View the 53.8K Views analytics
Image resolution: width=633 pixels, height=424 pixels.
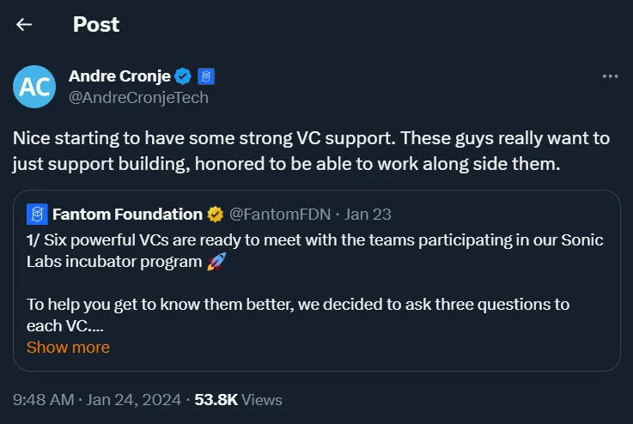point(238,400)
